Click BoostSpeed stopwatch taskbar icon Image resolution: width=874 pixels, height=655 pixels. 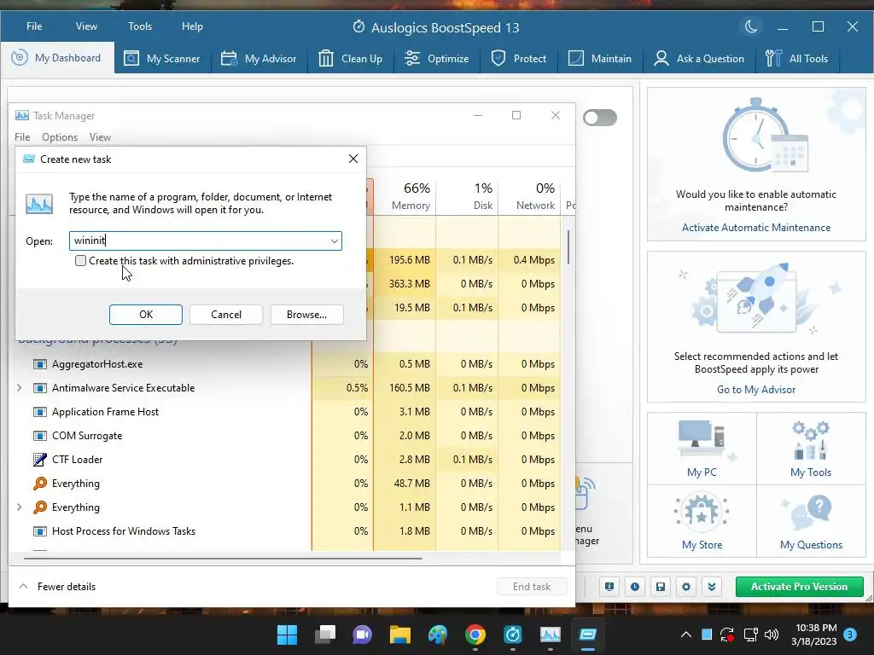pos(512,635)
